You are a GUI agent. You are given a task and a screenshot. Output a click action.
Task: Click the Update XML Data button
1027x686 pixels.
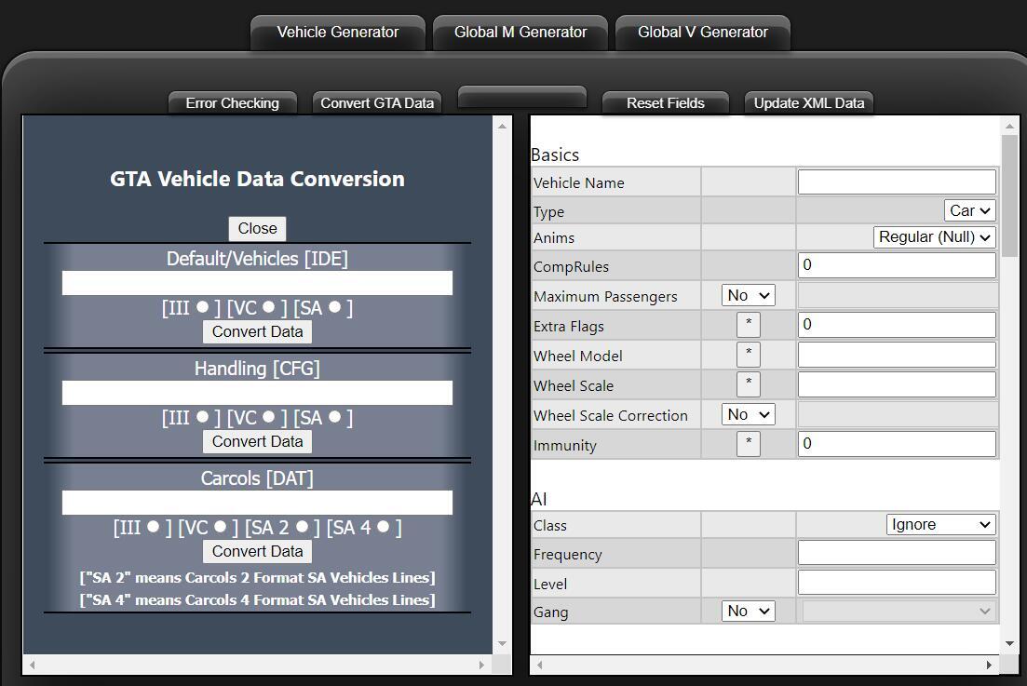point(809,102)
